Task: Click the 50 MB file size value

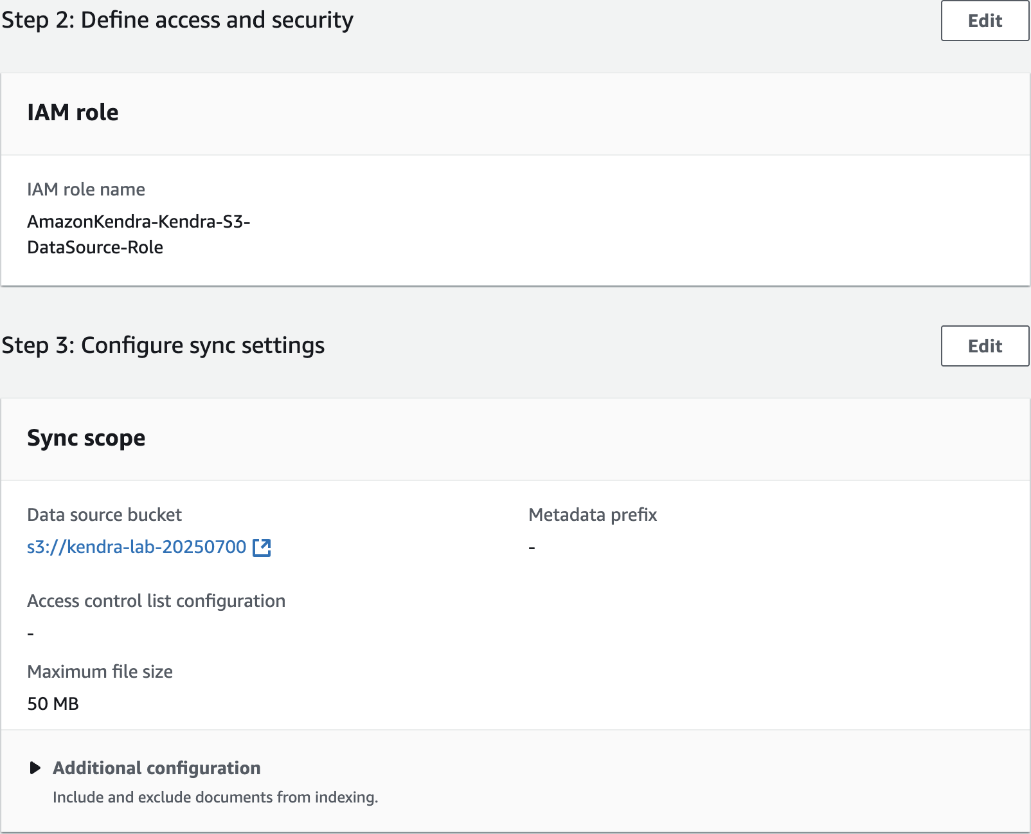Action: [x=53, y=704]
